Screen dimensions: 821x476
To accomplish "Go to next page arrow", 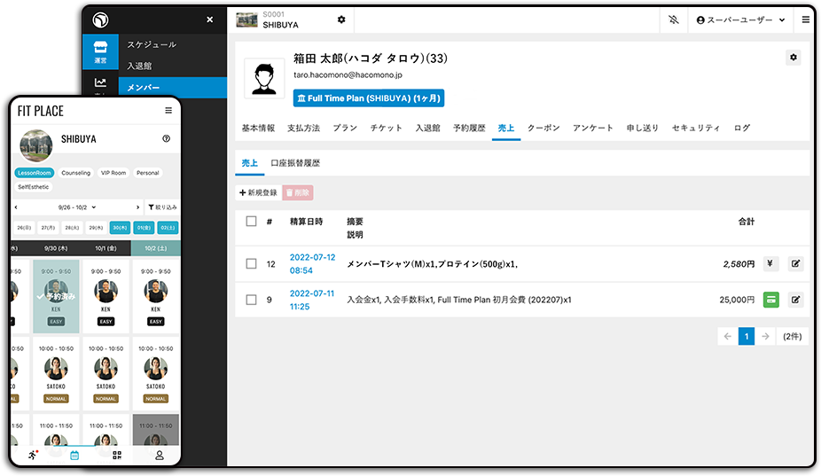I will (x=765, y=336).
